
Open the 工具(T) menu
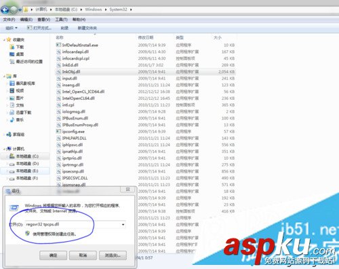(61, 20)
